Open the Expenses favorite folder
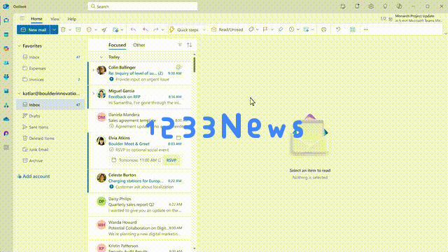Viewport: 448px width, 252px height. tap(50, 69)
